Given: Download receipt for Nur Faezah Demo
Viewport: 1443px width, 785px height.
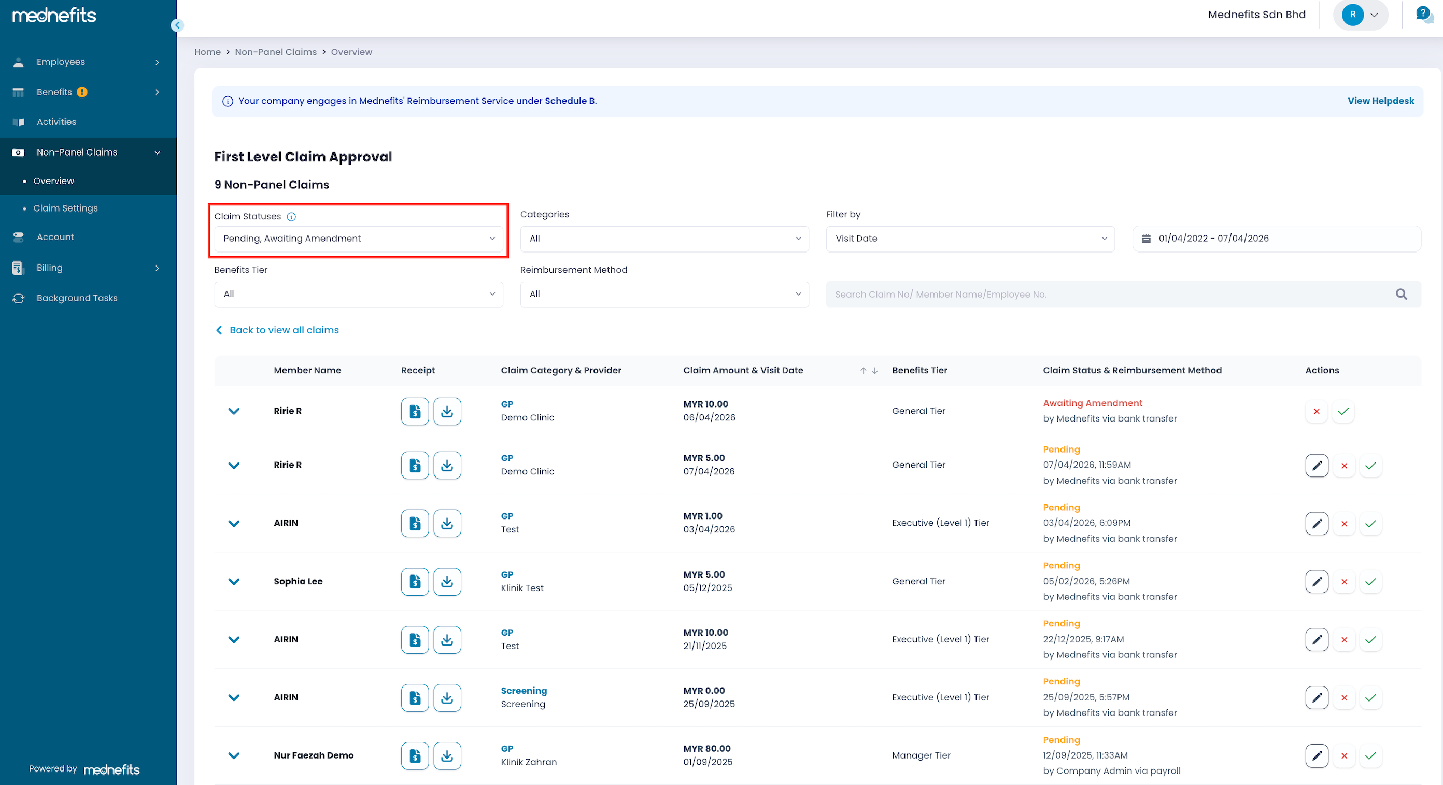Looking at the screenshot, I should click(x=446, y=755).
